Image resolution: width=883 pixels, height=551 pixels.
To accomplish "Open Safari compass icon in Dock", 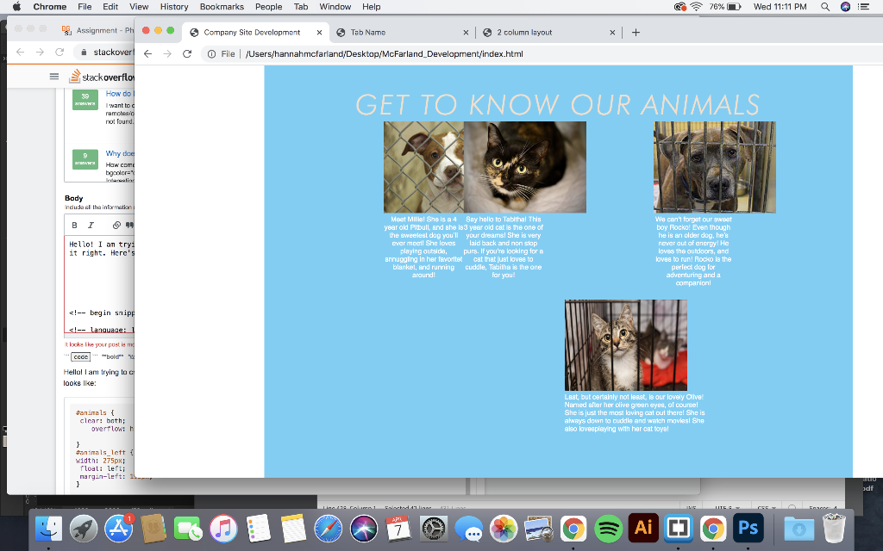I will point(329,529).
